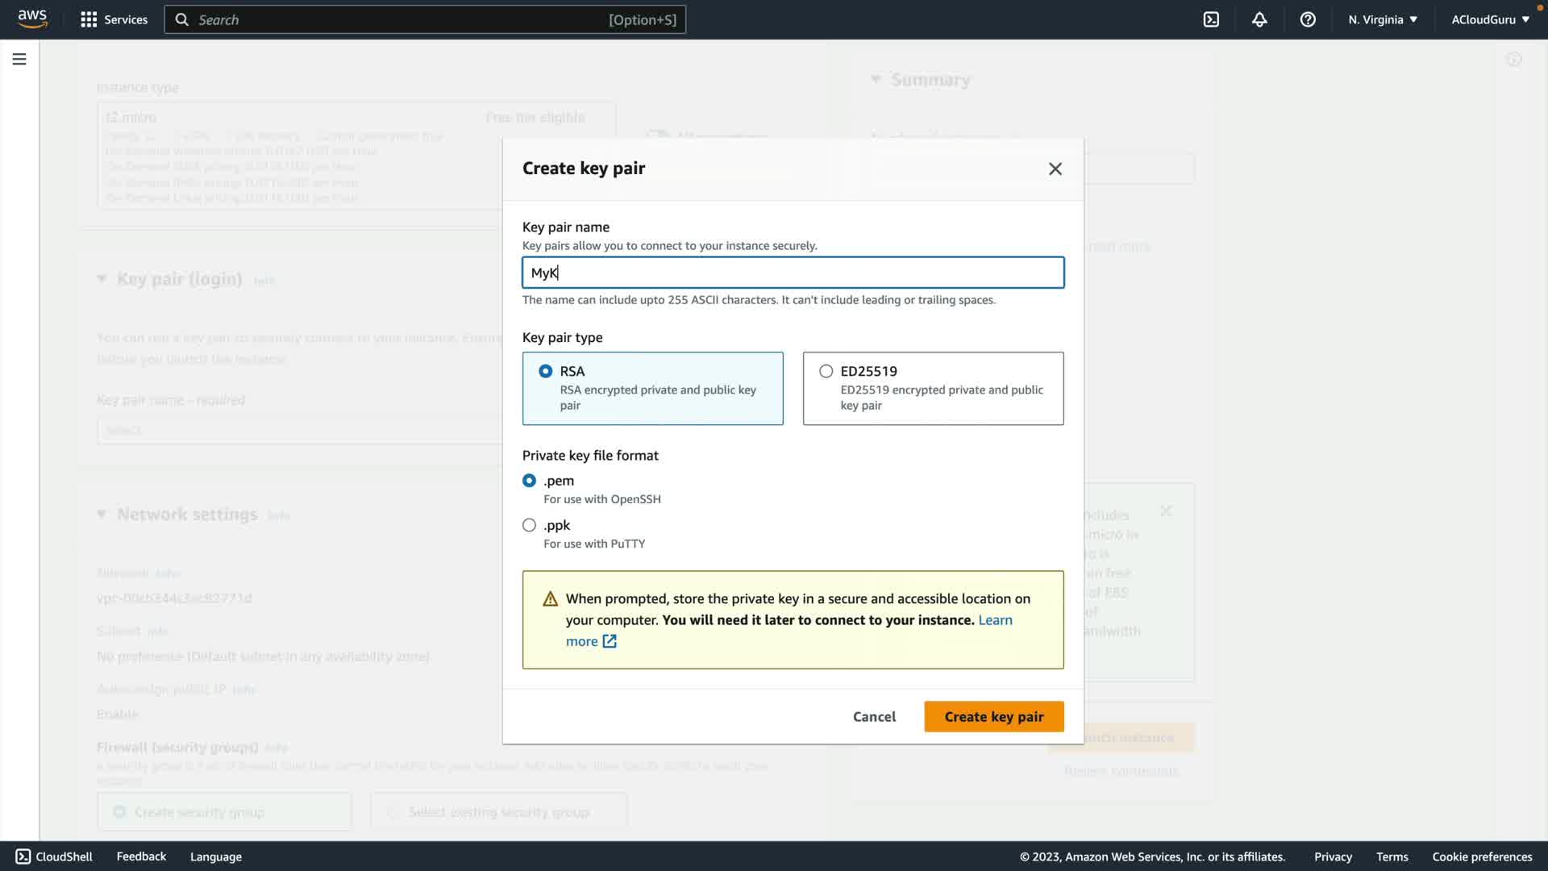
Task: Open the CloudShell terminal icon in header
Action: (x=1211, y=19)
